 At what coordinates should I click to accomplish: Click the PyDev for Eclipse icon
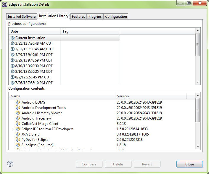[x=18, y=140]
